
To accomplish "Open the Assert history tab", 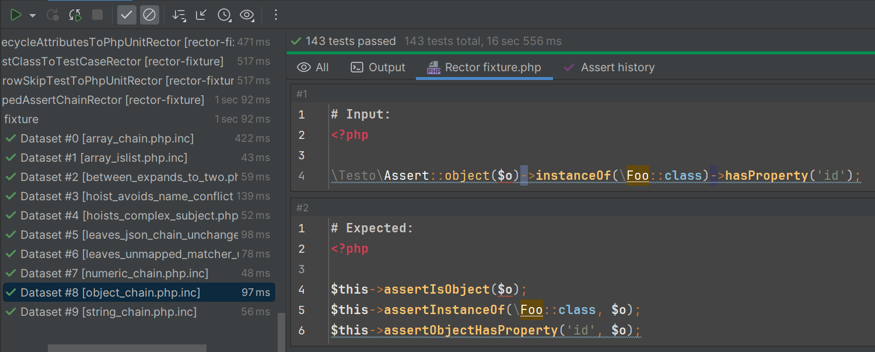I will tap(609, 68).
